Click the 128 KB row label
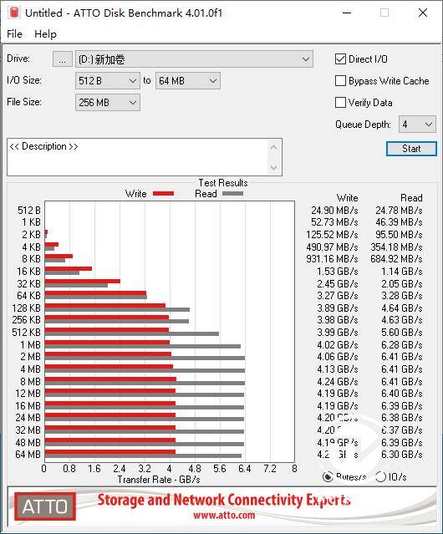The height and width of the screenshot is (534, 443). 26,308
